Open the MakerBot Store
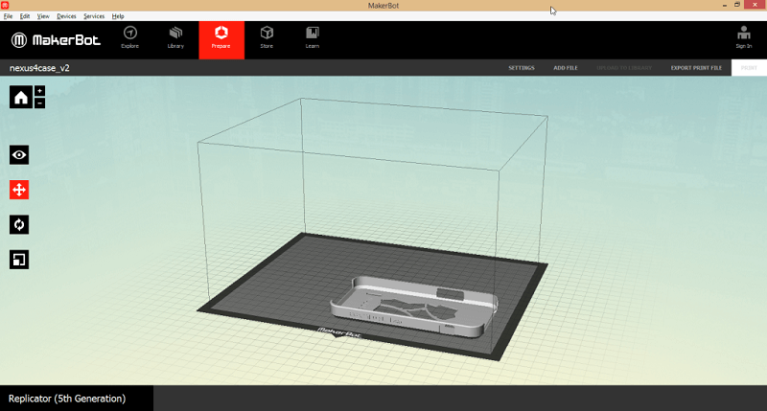767x411 pixels. click(x=267, y=38)
